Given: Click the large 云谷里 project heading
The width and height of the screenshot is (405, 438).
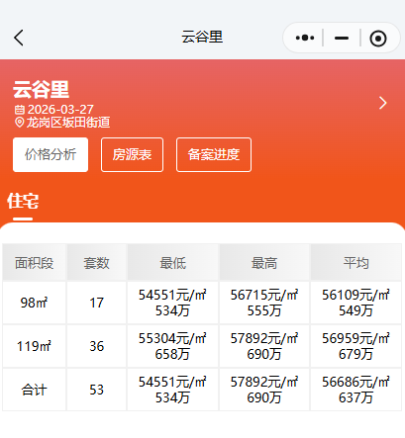Looking at the screenshot, I should [41, 89].
